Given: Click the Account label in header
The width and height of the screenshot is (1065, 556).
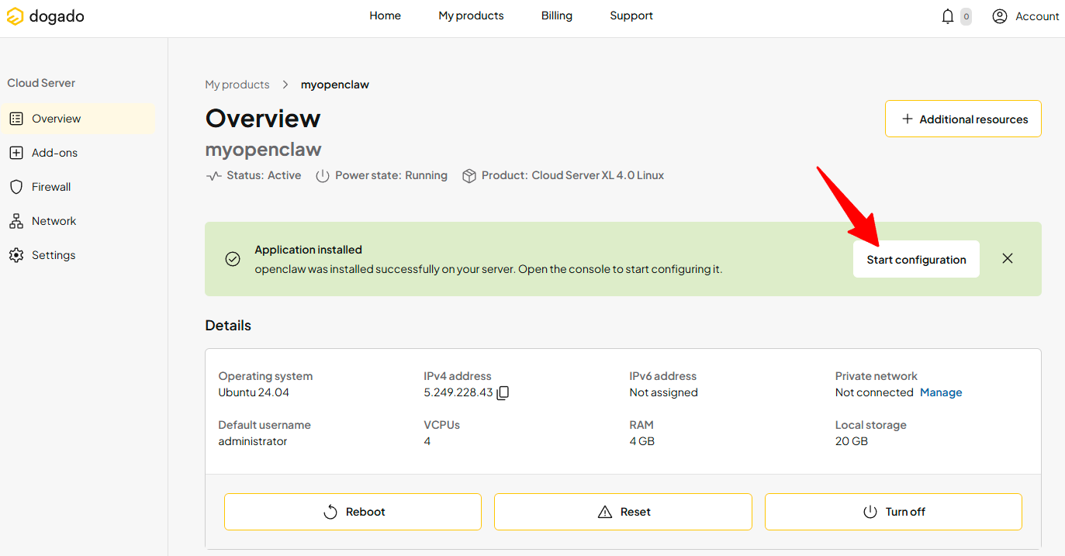Looking at the screenshot, I should click(1037, 16).
